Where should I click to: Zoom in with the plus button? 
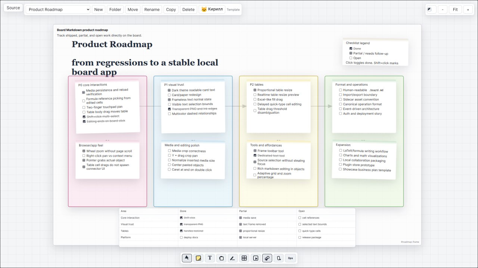(x=468, y=10)
